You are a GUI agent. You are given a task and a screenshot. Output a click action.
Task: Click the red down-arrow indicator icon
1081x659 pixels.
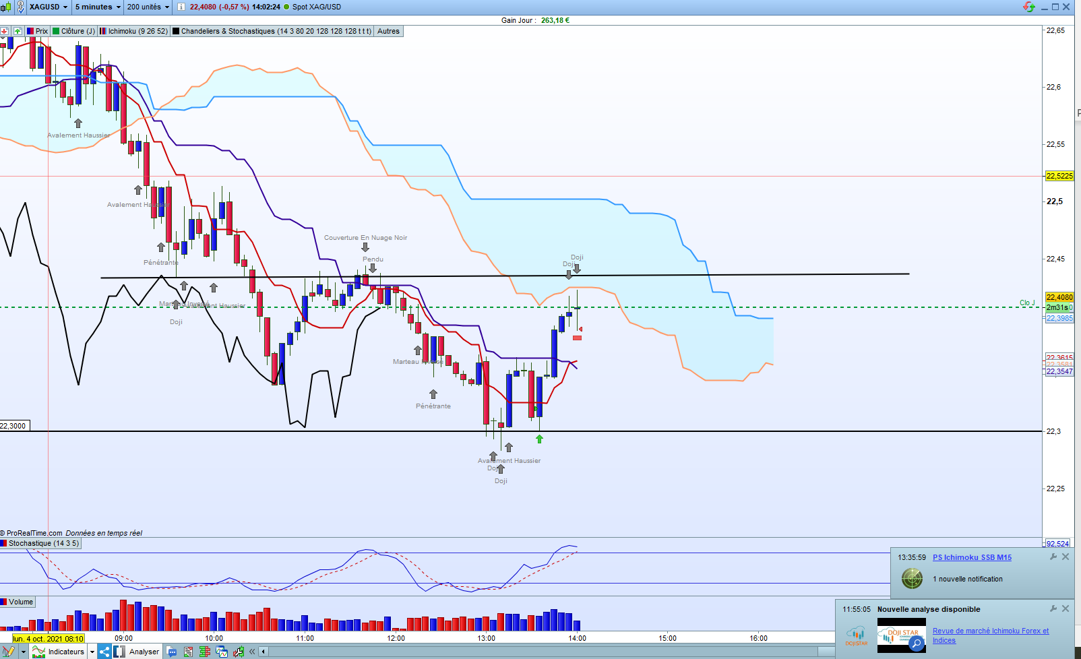pyautogui.click(x=5, y=31)
